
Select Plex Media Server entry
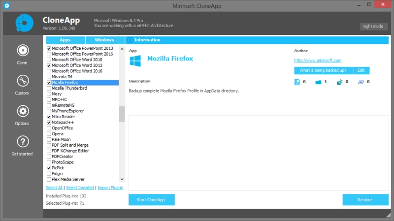click(x=68, y=179)
